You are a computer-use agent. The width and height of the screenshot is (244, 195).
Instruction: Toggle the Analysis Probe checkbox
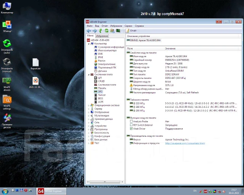(131, 121)
